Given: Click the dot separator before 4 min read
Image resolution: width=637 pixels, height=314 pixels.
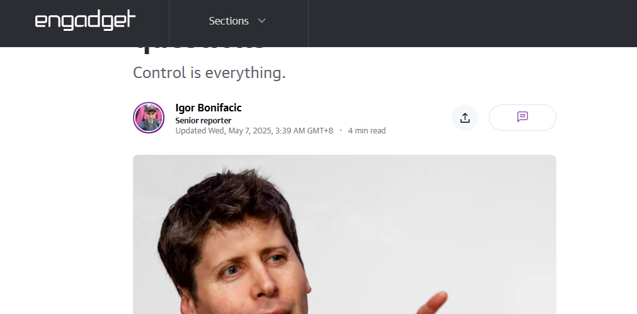Looking at the screenshot, I should (340, 131).
